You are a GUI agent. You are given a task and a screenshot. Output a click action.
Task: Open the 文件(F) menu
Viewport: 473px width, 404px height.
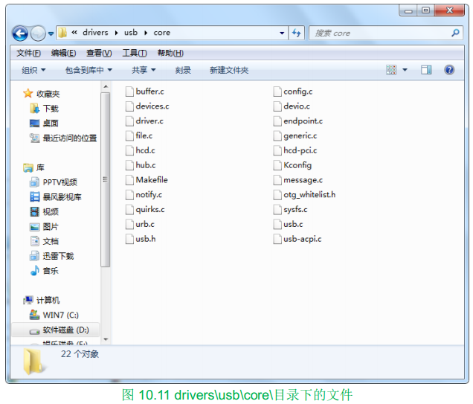28,53
